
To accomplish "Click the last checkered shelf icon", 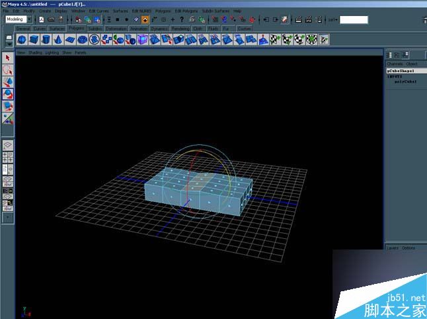I will [323, 40].
